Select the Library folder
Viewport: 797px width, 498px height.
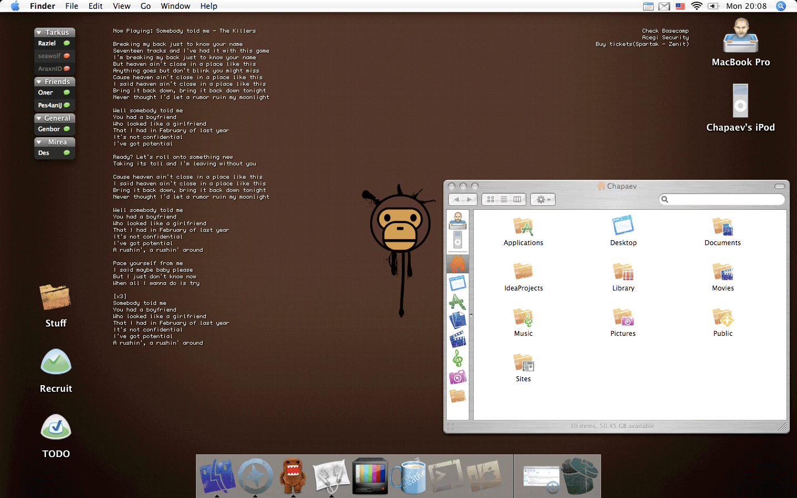click(x=623, y=277)
